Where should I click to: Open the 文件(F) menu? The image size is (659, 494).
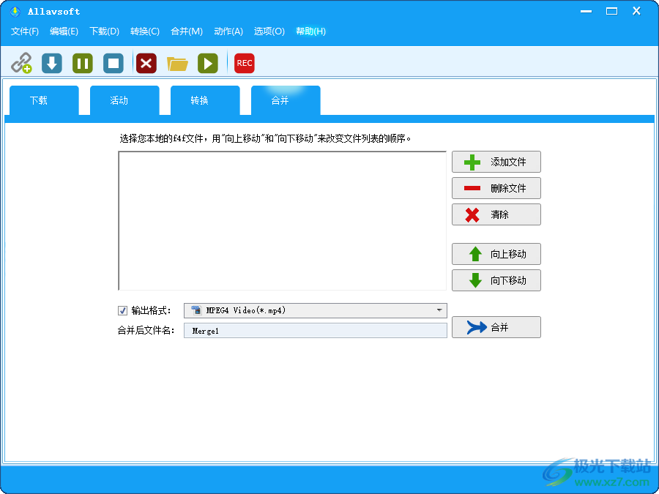pyautogui.click(x=25, y=31)
